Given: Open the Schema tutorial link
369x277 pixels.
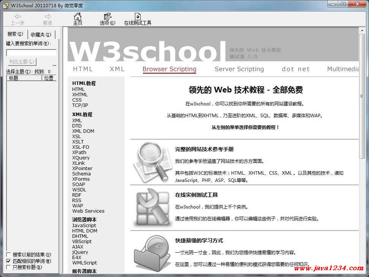Looking at the screenshot, I should click(x=81, y=174).
